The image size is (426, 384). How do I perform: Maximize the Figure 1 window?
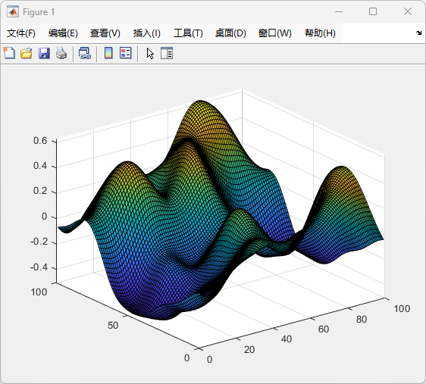coord(373,11)
